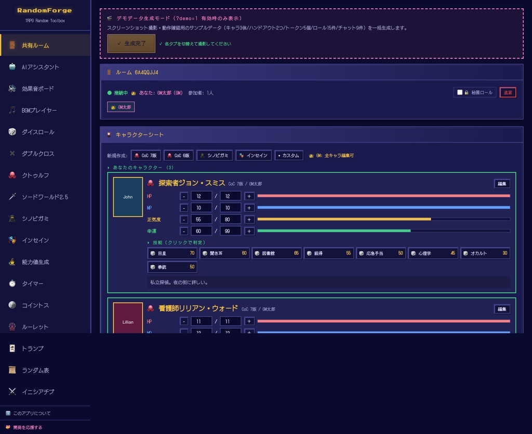This screenshot has width=532, height=434.
Task: Edit リリアン・ウォード with the 編集 button
Action: (x=502, y=309)
